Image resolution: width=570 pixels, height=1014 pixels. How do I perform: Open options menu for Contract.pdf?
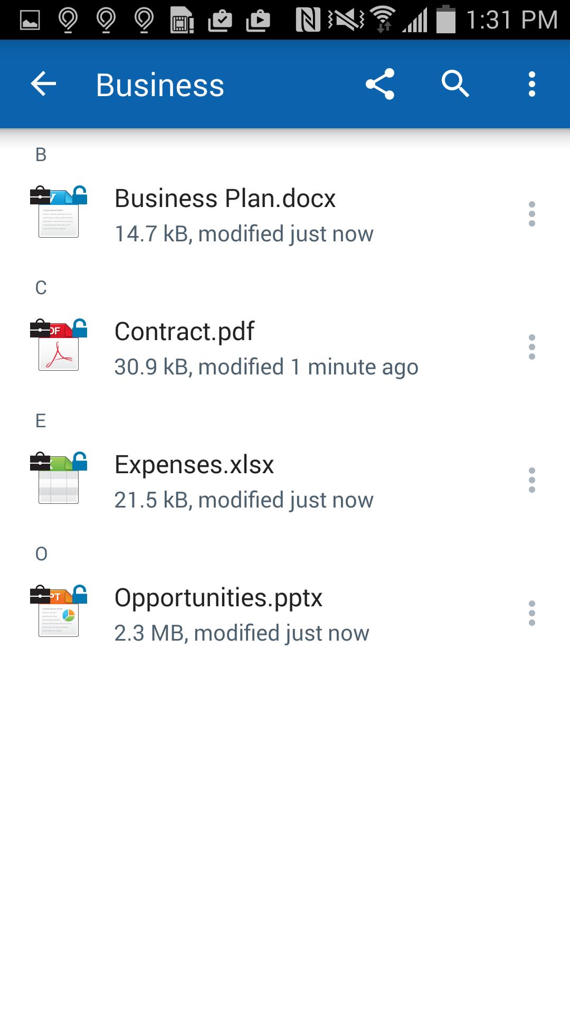coord(531,347)
